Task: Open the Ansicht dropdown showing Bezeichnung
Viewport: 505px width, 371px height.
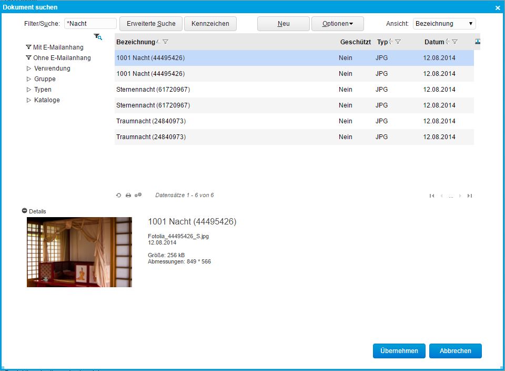Action: point(443,23)
